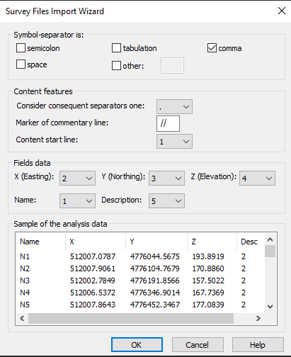Open Help for the import wizard

(x=258, y=345)
